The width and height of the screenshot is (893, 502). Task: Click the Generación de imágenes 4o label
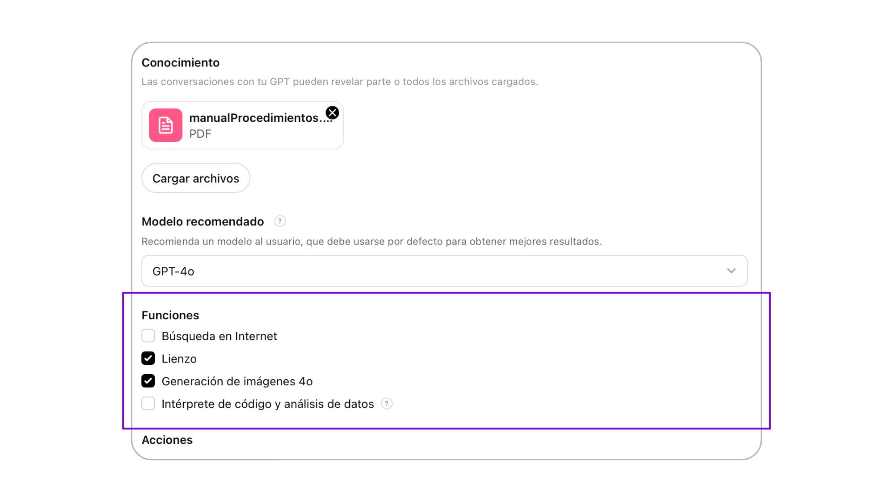point(237,381)
